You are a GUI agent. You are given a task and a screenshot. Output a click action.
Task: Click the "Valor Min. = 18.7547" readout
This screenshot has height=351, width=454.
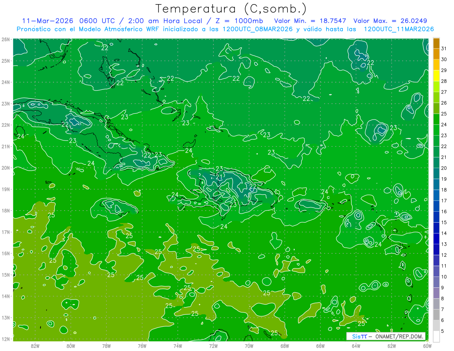pyautogui.click(x=310, y=21)
